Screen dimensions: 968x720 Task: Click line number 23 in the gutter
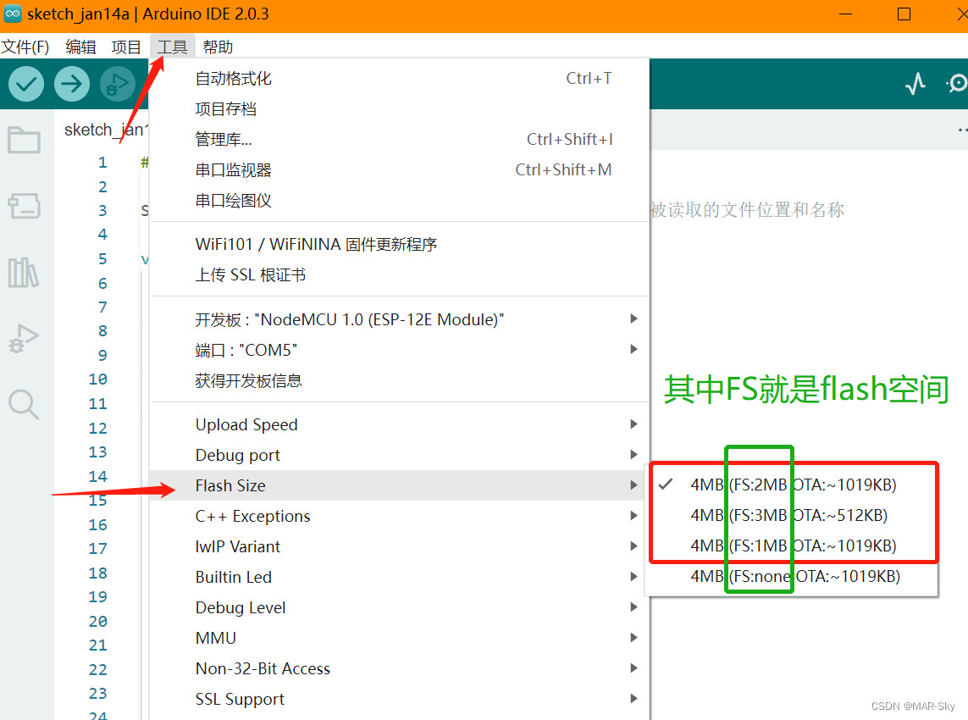click(97, 694)
